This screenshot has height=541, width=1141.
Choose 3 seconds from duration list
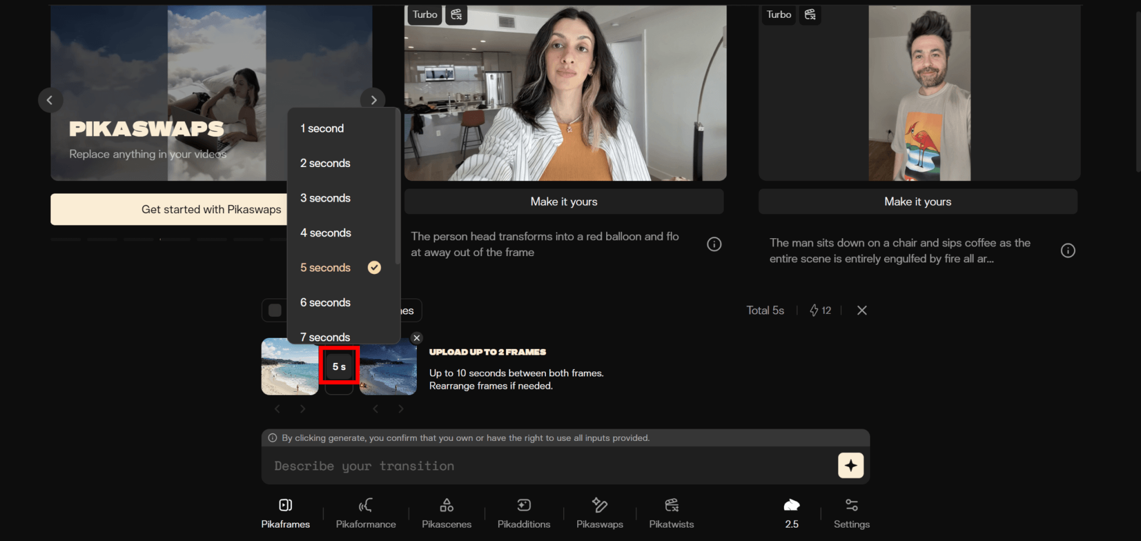(x=325, y=198)
